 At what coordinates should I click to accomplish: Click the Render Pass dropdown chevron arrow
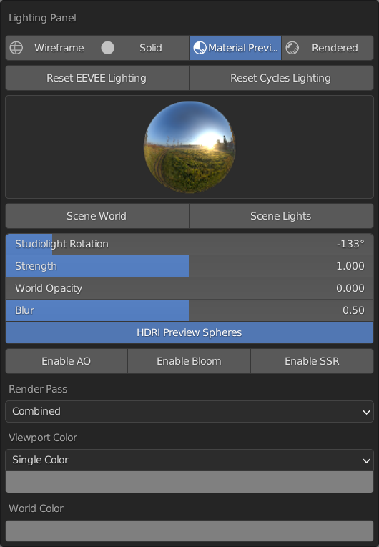(x=366, y=412)
